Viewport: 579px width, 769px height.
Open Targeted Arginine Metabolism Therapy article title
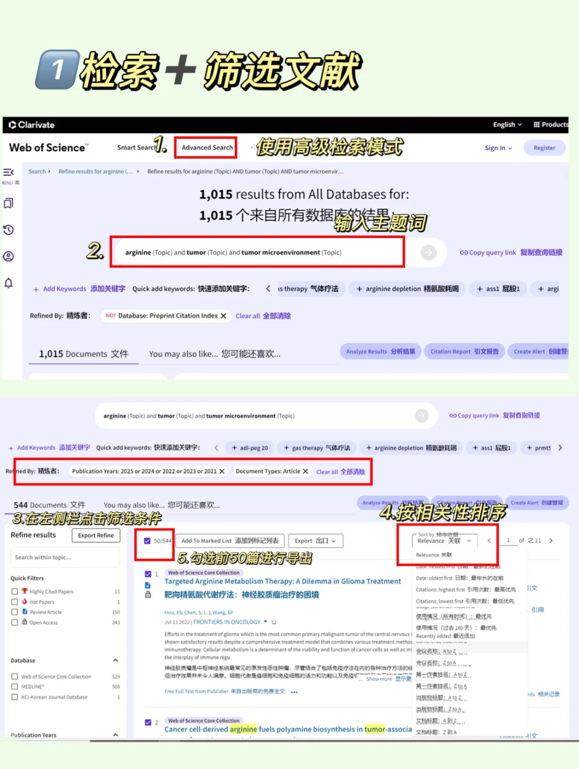coord(283,581)
